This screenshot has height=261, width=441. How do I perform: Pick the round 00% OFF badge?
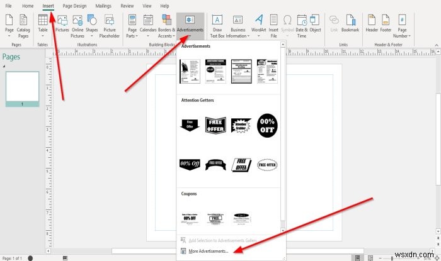point(267,125)
